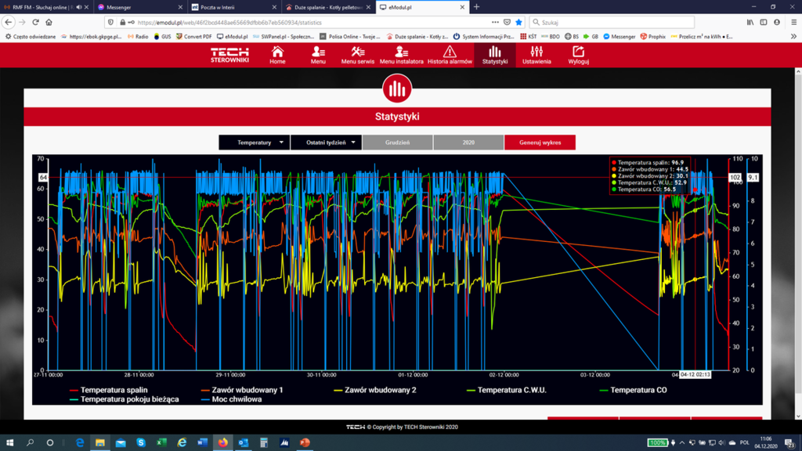The width and height of the screenshot is (802, 451).
Task: Click the Firefox search field Szukaj
Action: point(611,23)
